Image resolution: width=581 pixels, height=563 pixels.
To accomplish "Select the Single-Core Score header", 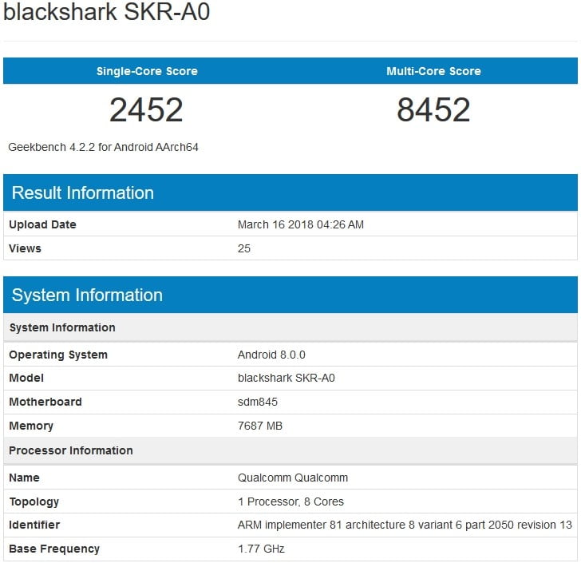I will tap(147, 71).
